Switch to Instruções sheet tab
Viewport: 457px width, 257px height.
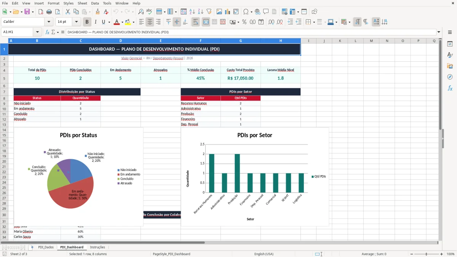(x=97, y=247)
